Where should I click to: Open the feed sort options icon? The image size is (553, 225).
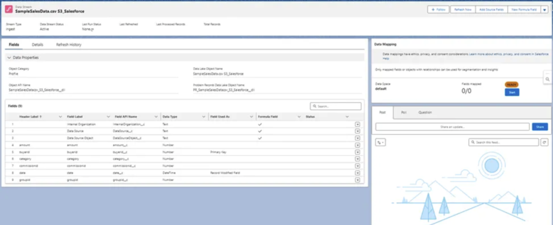point(380,142)
